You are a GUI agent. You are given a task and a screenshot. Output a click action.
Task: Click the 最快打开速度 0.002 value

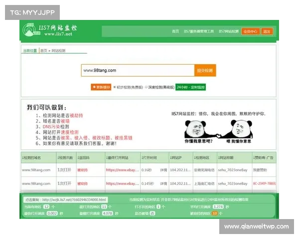52,213
